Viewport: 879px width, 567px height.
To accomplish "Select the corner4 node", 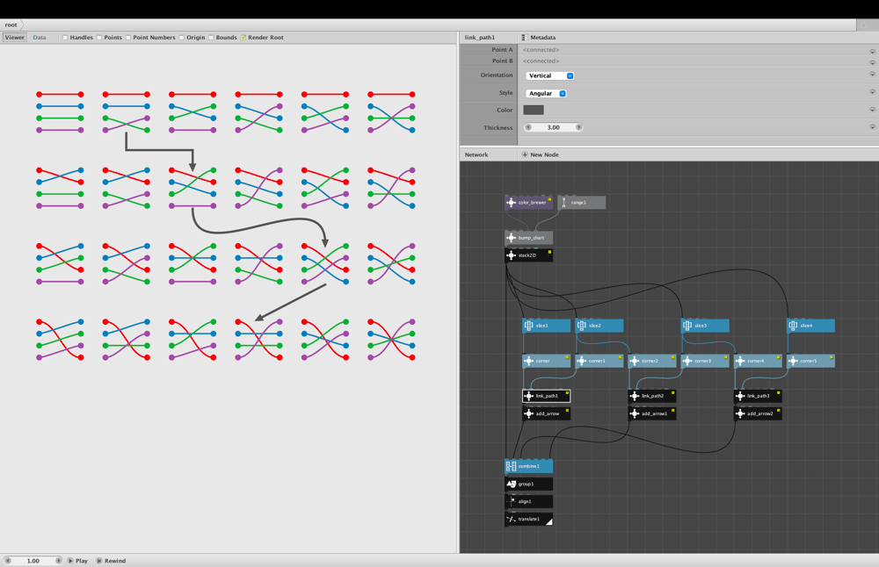I will (759, 361).
